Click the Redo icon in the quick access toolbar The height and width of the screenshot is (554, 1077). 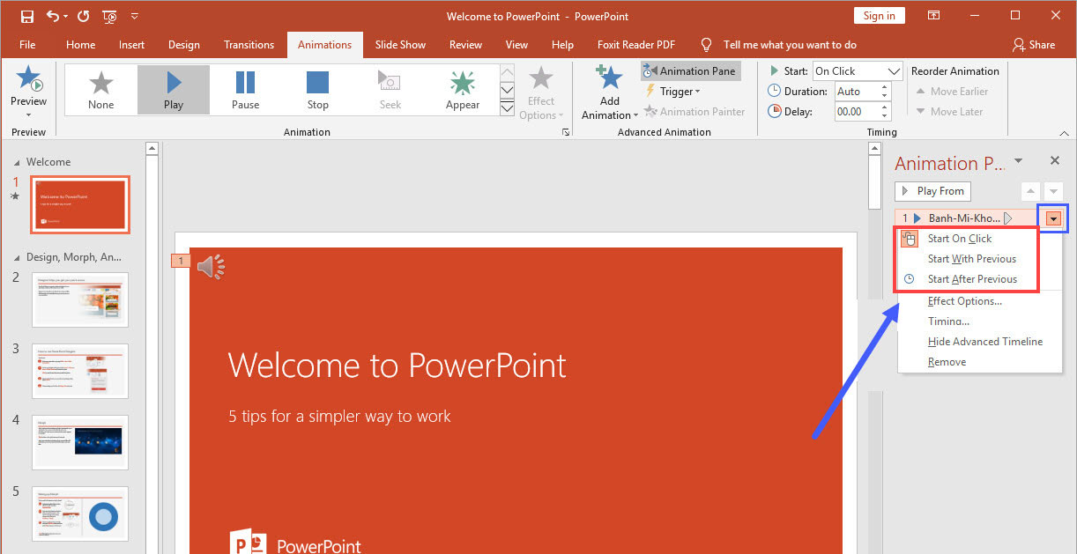[x=83, y=16]
